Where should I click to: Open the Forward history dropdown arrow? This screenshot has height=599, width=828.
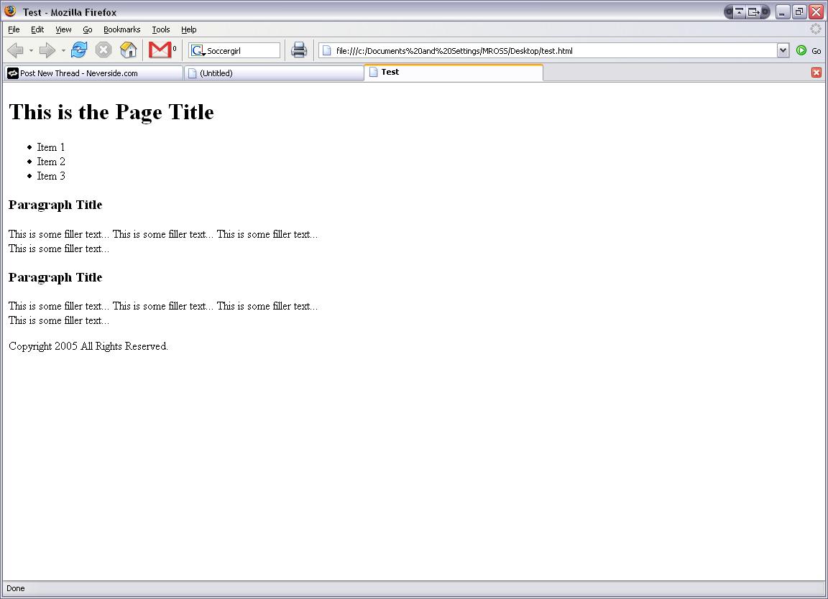[63, 51]
